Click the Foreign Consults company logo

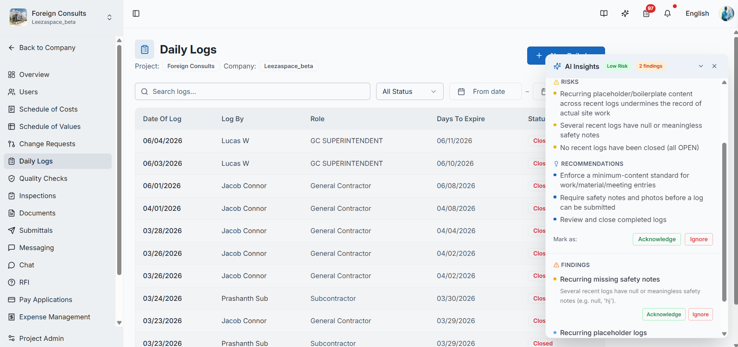(x=18, y=17)
